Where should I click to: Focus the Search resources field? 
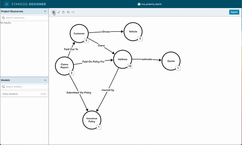(24, 18)
